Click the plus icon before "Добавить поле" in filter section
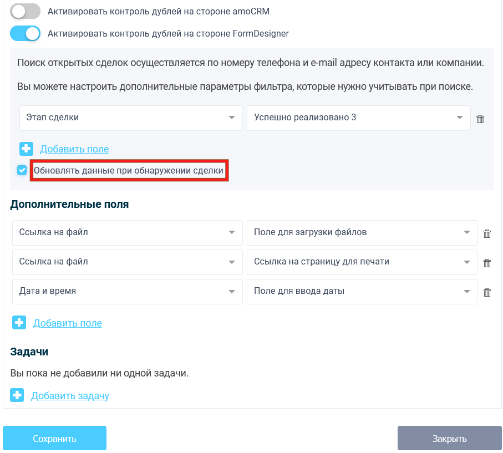Image resolution: width=503 pixels, height=453 pixels. pos(26,149)
